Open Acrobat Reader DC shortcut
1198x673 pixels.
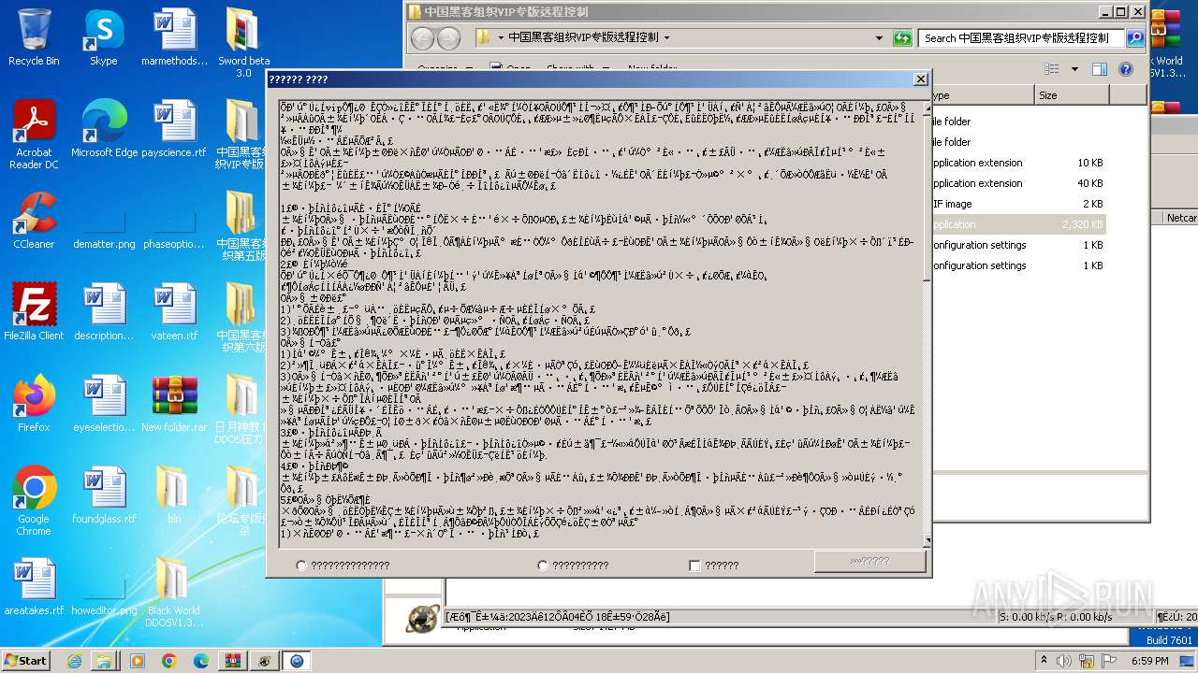tap(34, 135)
